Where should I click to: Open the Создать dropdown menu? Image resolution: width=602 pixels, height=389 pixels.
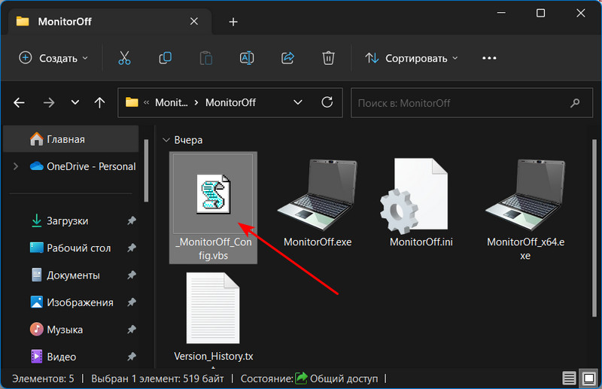pyautogui.click(x=53, y=58)
